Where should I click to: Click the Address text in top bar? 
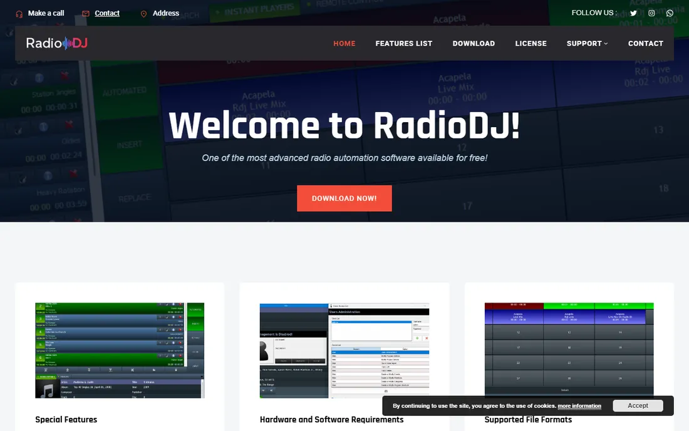coord(165,13)
